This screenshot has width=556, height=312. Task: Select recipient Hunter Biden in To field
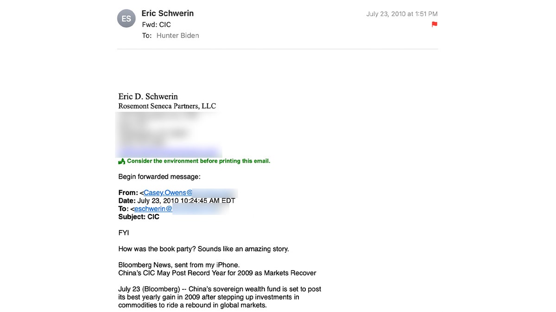177,36
